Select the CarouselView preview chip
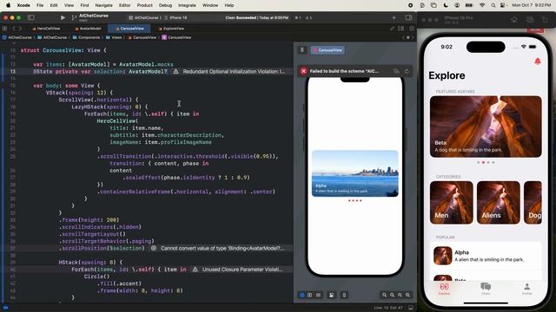Viewport: 556px width, 312px height. pyautogui.click(x=328, y=50)
